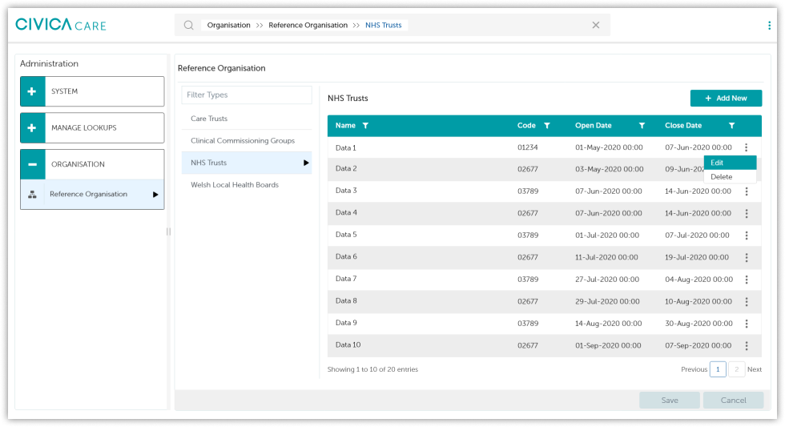Select NHS Trusts type

click(x=247, y=163)
